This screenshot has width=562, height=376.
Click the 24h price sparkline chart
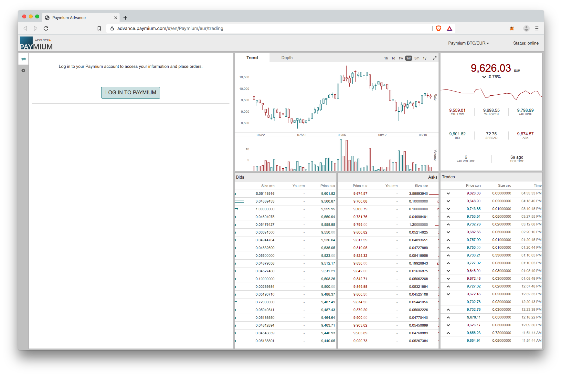point(491,94)
